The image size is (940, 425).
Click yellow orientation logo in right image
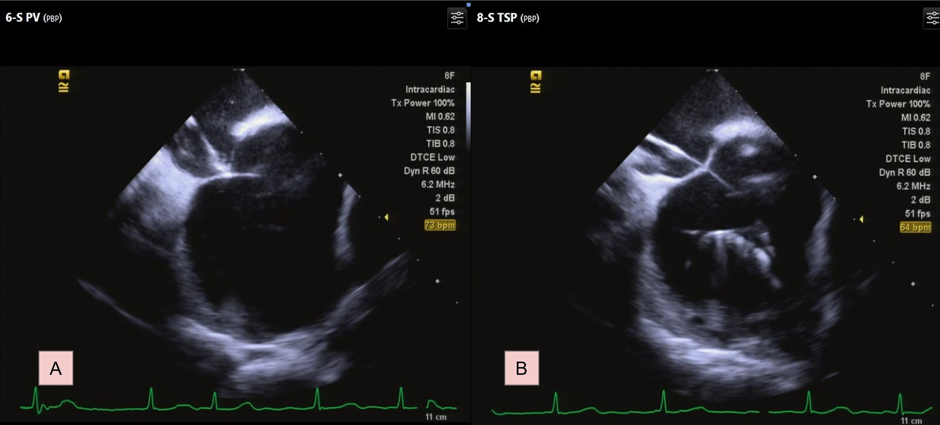536,81
